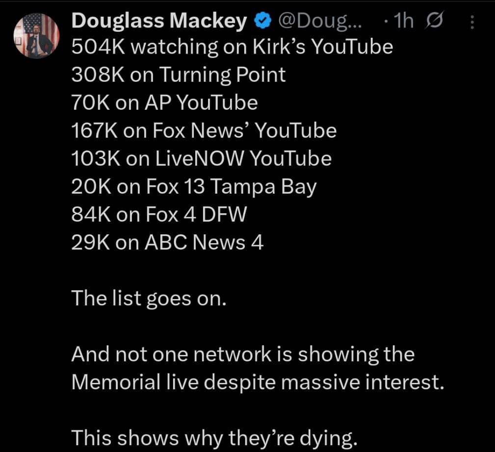Open Douglass Mackey's profile picture
Screen dimensions: 495x452
(35, 36)
